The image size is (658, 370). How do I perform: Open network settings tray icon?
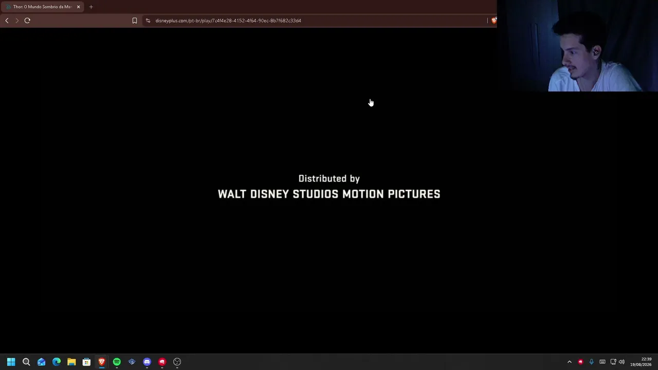click(x=613, y=362)
